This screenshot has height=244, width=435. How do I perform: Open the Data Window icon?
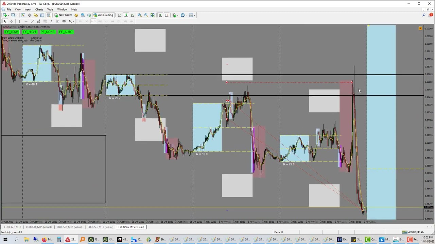pos(30,15)
